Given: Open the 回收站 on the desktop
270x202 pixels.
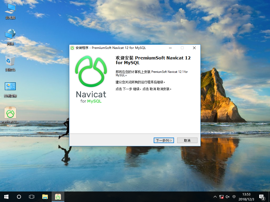Looking at the screenshot, I should [x=10, y=63].
